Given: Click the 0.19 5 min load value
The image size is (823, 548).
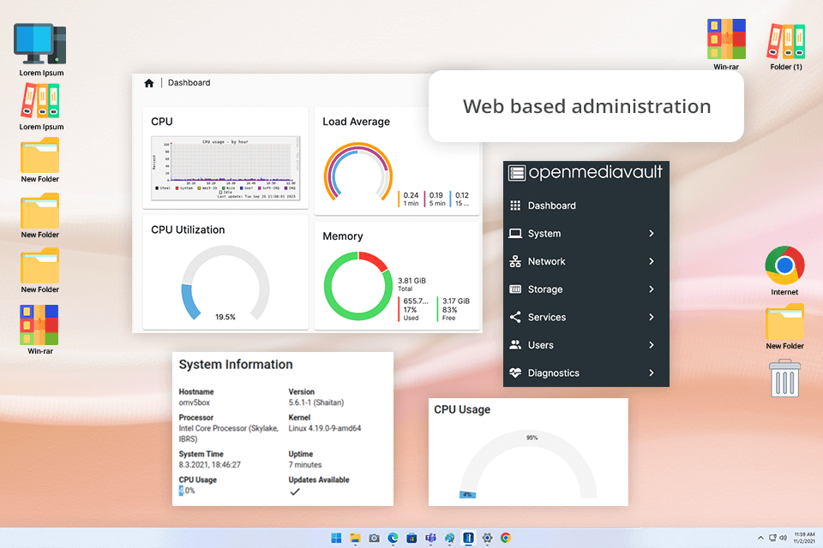Looking at the screenshot, I should click(x=436, y=199).
